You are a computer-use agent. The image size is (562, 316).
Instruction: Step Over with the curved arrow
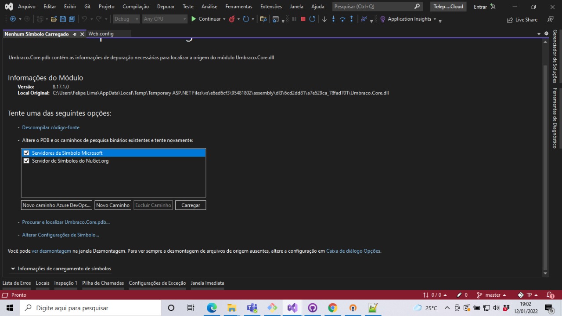(342, 19)
